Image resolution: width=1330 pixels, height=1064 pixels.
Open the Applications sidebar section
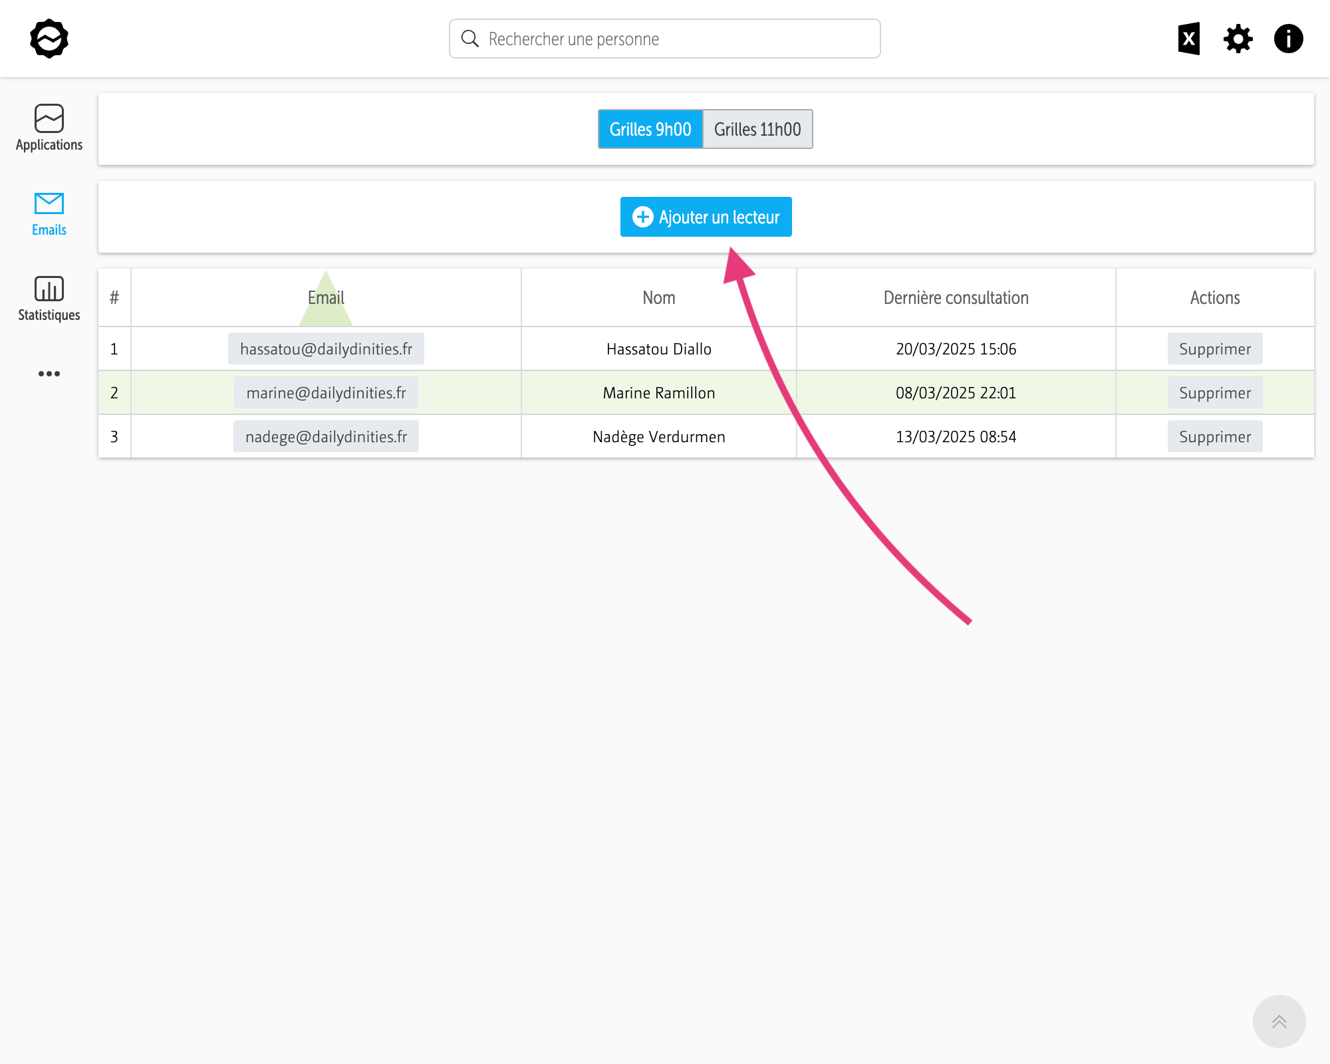coord(49,128)
